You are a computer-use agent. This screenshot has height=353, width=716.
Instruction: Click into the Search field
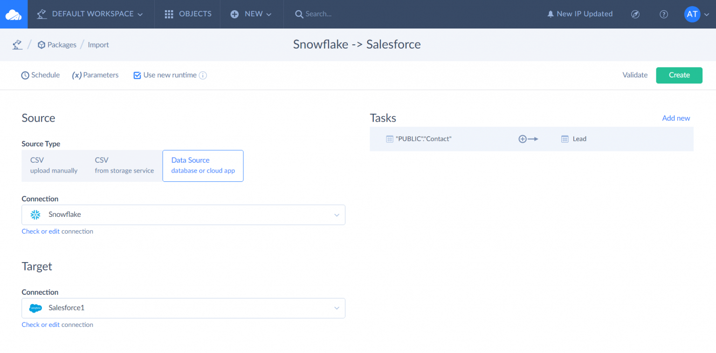click(336, 14)
